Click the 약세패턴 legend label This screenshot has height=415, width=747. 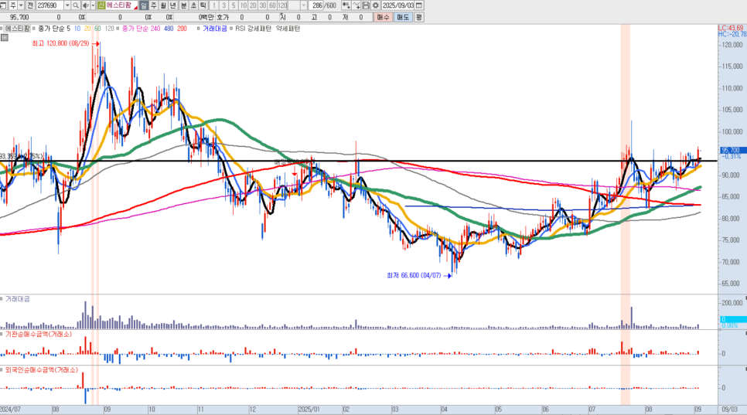pyautogui.click(x=288, y=29)
